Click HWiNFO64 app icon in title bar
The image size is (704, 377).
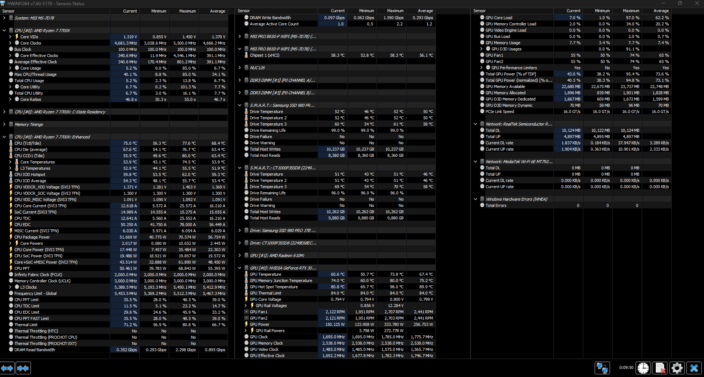click(3, 3)
